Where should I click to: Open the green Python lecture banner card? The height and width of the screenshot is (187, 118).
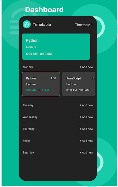[56, 46]
